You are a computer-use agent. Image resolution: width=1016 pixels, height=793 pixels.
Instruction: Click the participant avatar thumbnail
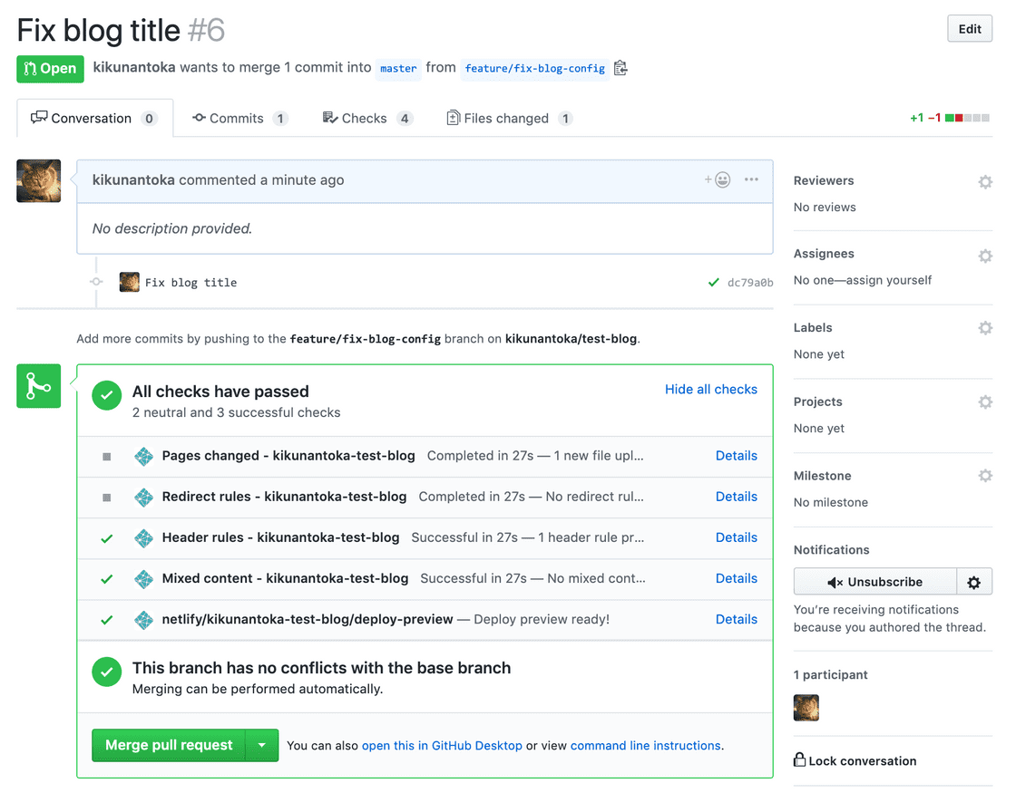tap(806, 708)
